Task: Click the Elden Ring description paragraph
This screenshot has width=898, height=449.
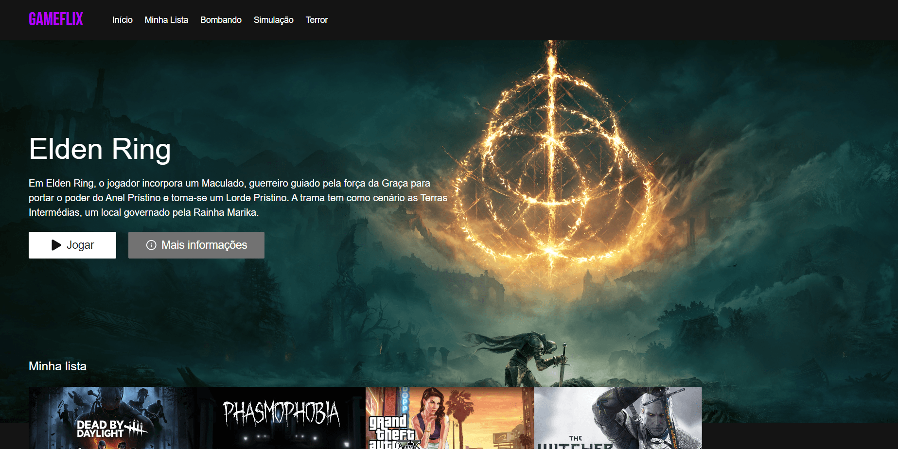Action: [x=238, y=198]
